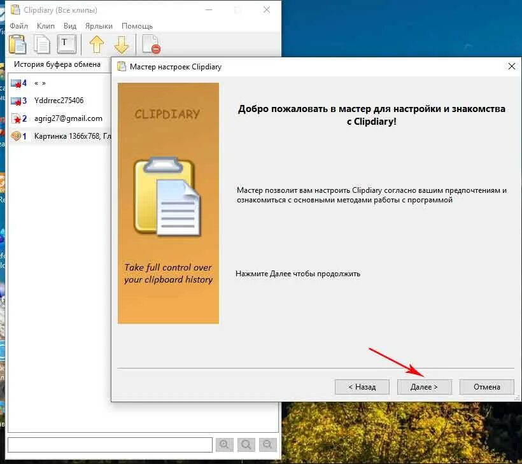Click the zoom-in magnifier icon beside search field

click(224, 445)
